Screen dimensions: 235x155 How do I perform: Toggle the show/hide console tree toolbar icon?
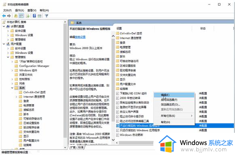[x=21, y=16]
